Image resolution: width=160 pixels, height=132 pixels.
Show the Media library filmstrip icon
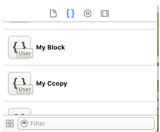[x=105, y=13]
